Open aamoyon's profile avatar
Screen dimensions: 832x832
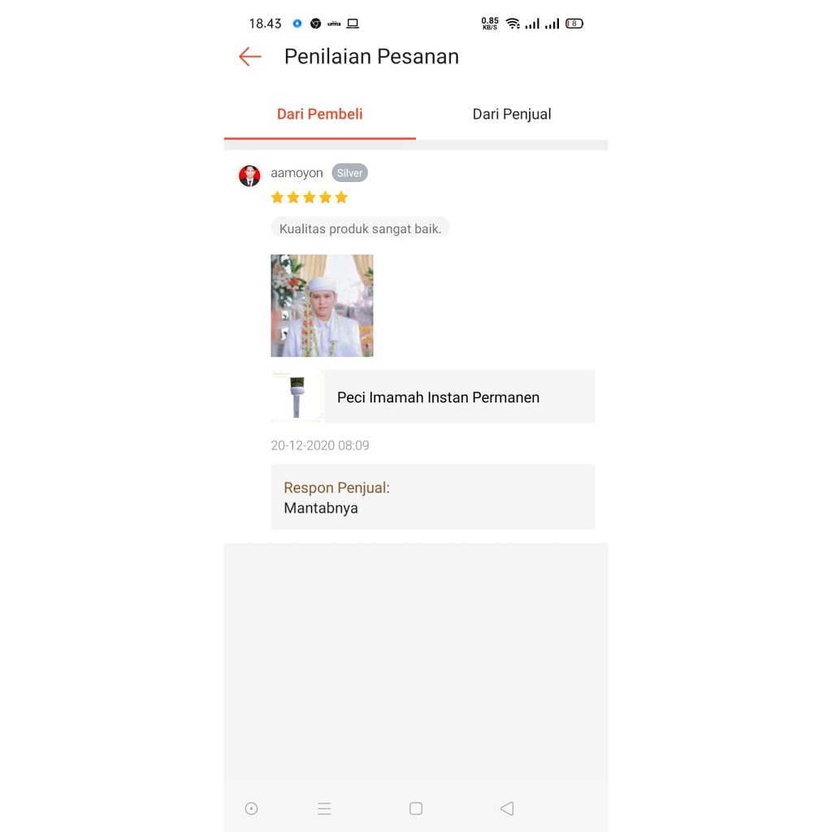249,175
